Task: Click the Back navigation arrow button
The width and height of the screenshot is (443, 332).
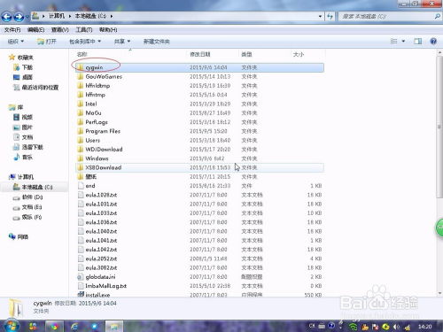Action: [x=6, y=17]
